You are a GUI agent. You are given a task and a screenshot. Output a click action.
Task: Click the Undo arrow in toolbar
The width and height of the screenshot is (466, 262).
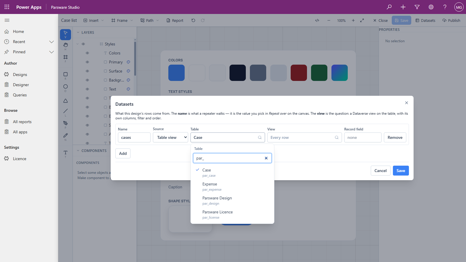[x=193, y=20]
